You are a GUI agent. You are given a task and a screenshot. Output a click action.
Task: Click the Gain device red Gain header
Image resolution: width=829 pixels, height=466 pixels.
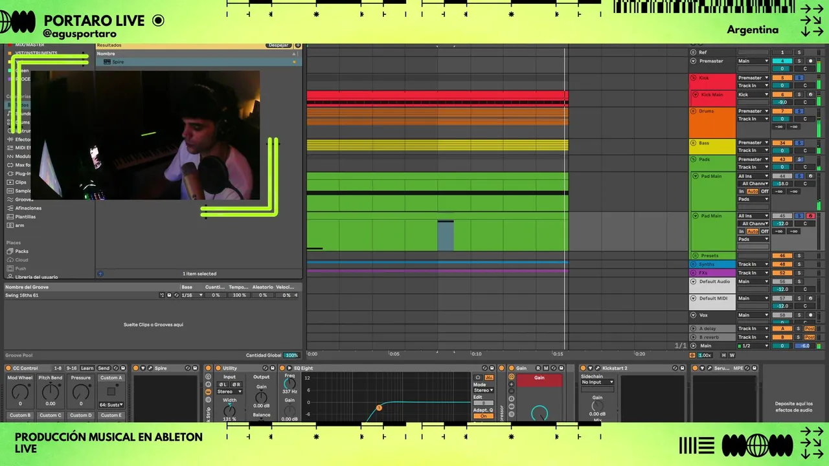coord(539,380)
